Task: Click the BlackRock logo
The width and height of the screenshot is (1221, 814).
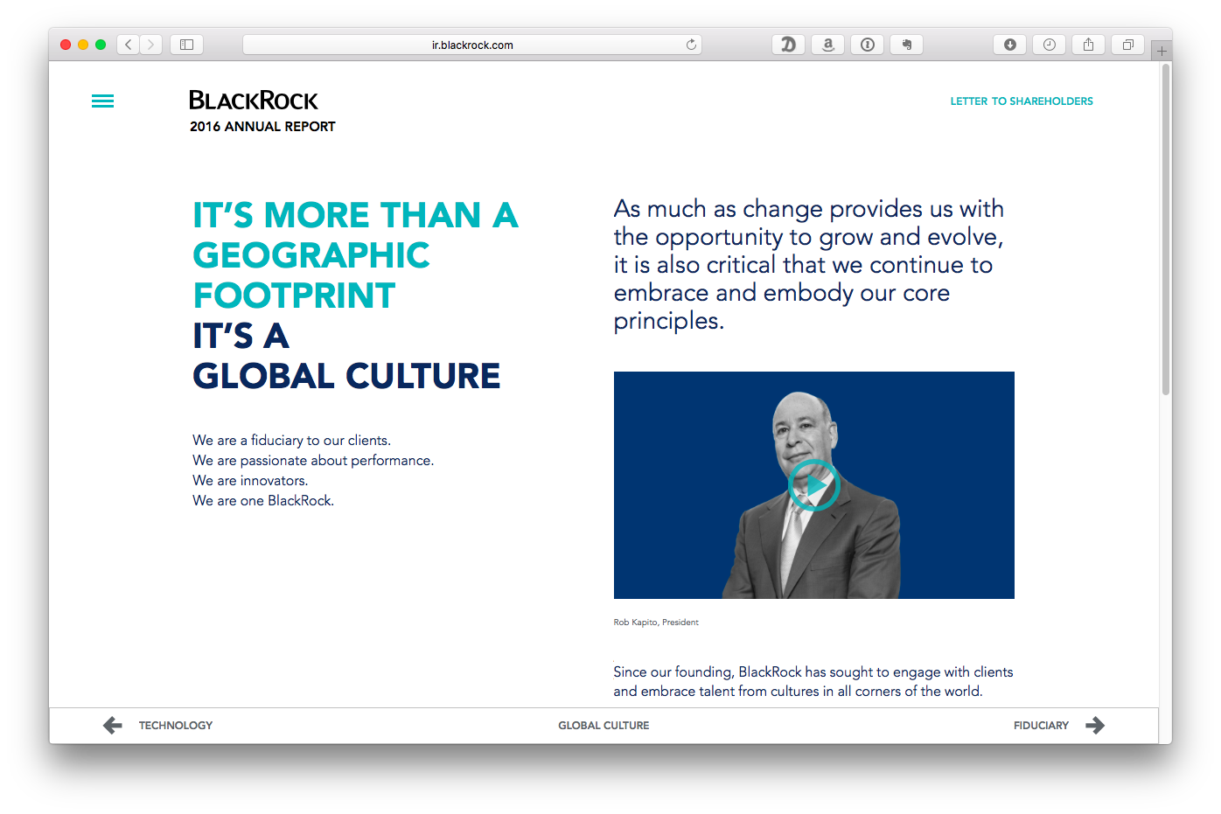Action: 254,101
